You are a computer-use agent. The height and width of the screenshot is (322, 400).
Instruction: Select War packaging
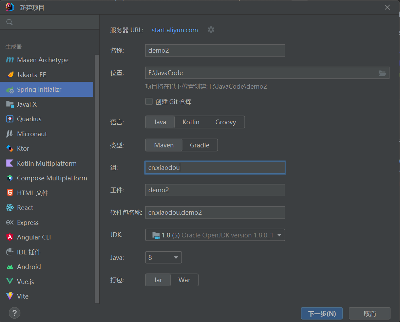coord(184,280)
